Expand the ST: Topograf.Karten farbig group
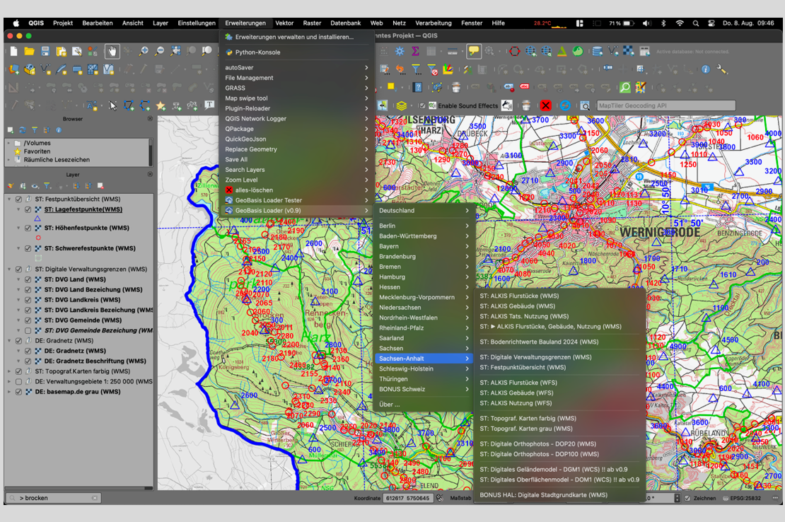The height and width of the screenshot is (522, 785). (9, 371)
